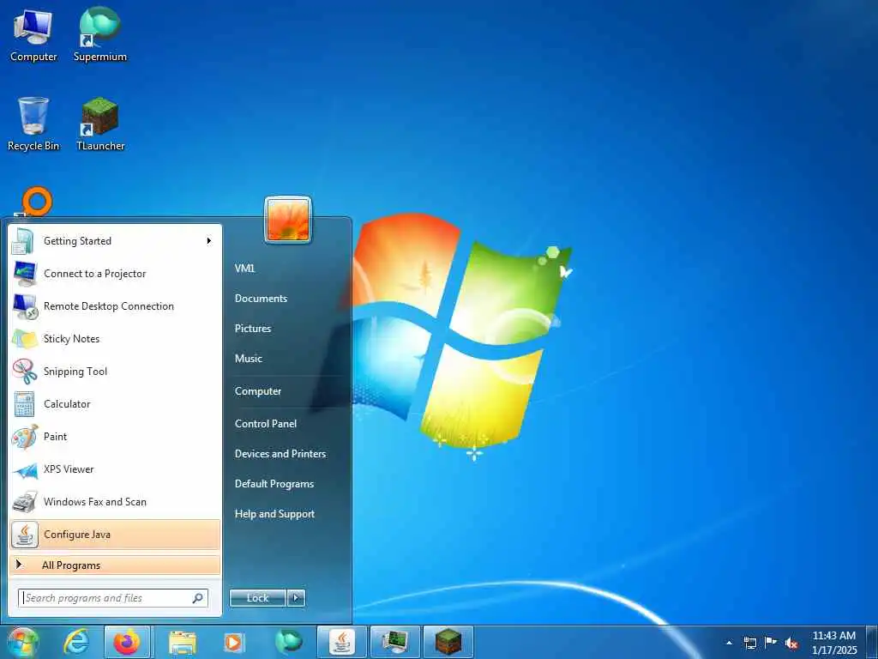
Task: Click the network tray icon
Action: click(749, 643)
